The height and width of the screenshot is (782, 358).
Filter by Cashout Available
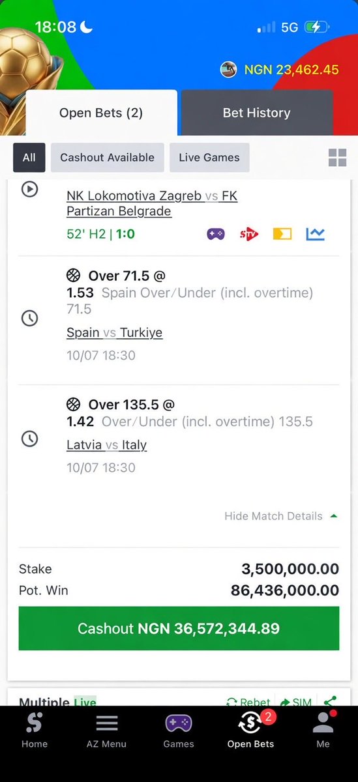(x=108, y=157)
